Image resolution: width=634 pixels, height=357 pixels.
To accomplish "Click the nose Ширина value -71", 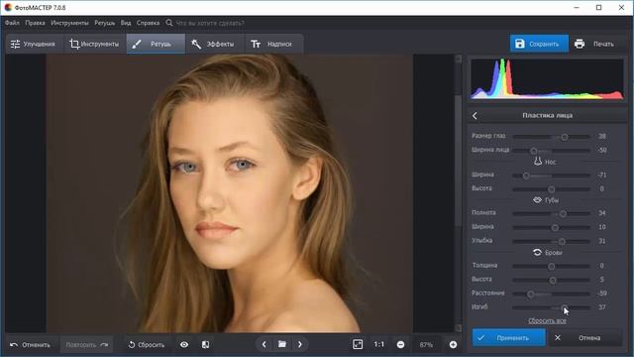I will (602, 176).
